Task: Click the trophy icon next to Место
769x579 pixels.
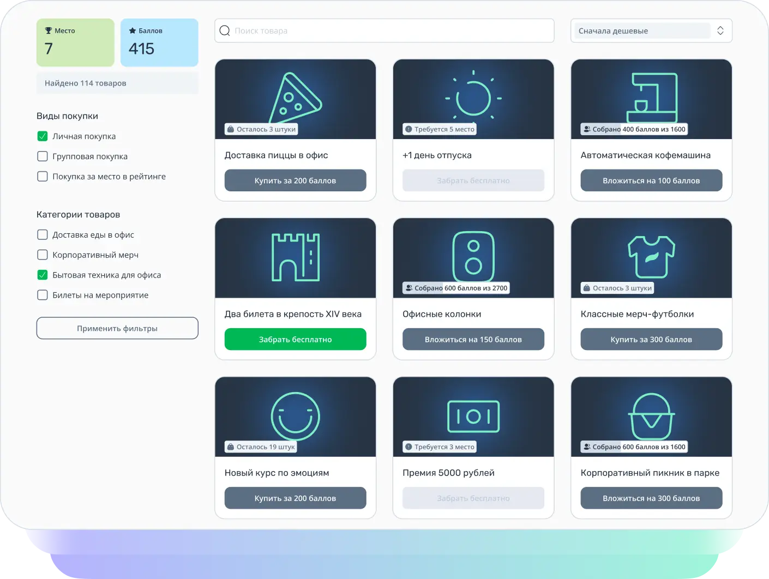Action: 49,31
